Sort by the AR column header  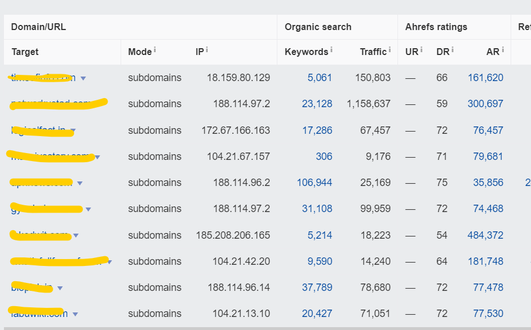[493, 52]
